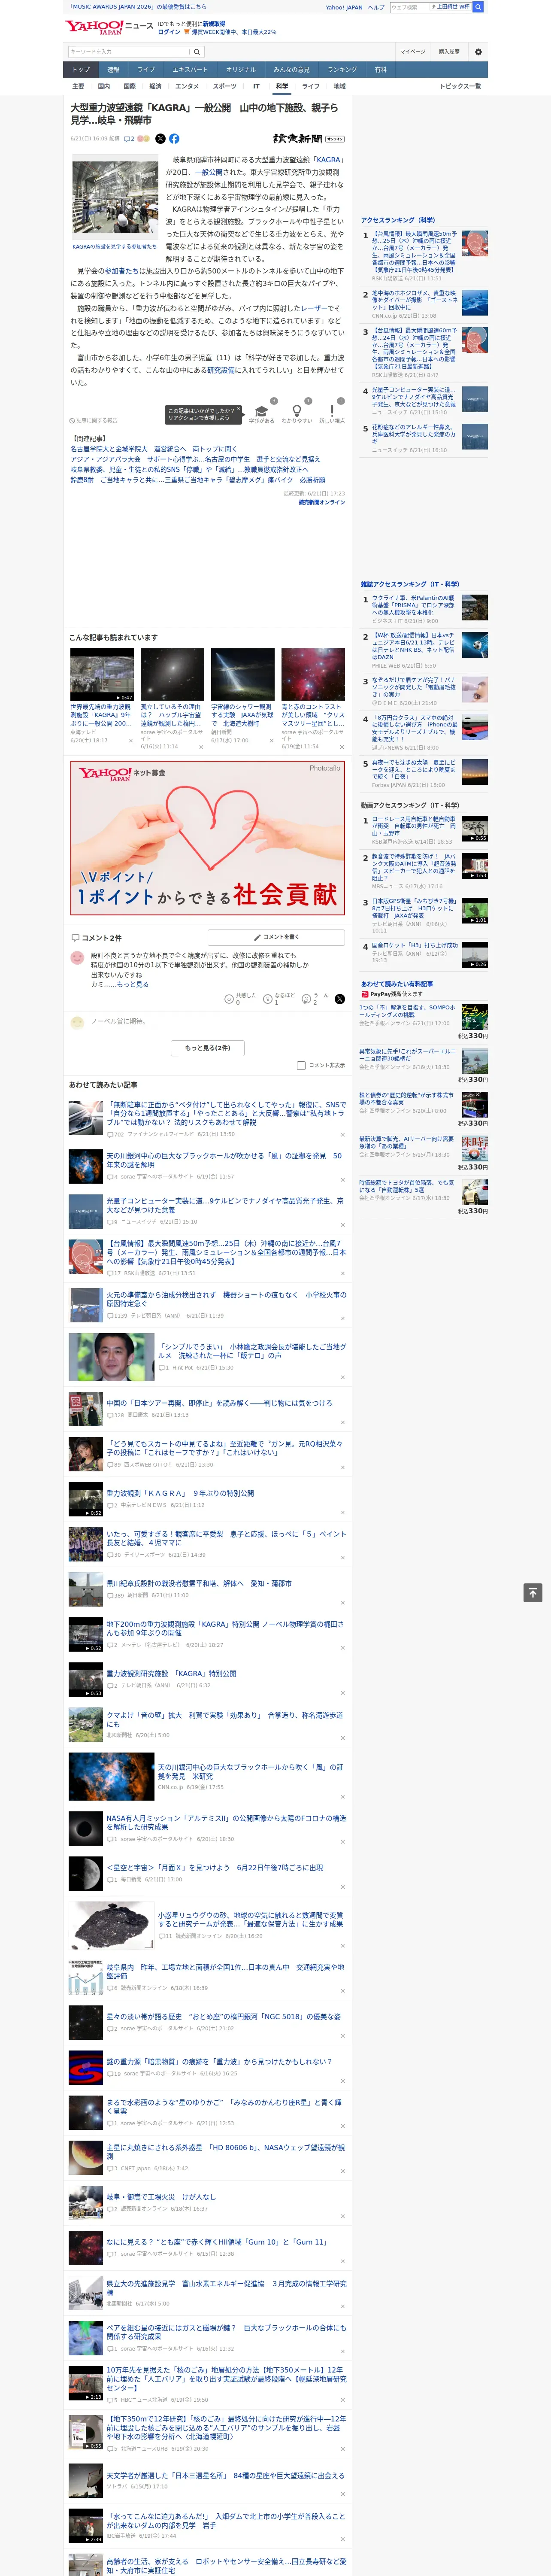Click the top header web search button

click(x=478, y=7)
